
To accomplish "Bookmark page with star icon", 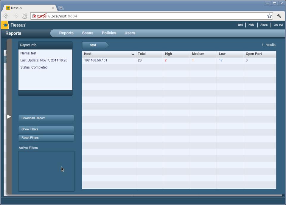I will 269,16.
